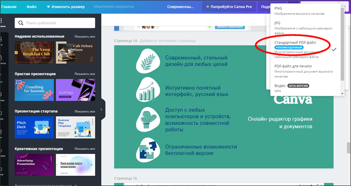Show all Недавно использованные templates

click(85, 37)
